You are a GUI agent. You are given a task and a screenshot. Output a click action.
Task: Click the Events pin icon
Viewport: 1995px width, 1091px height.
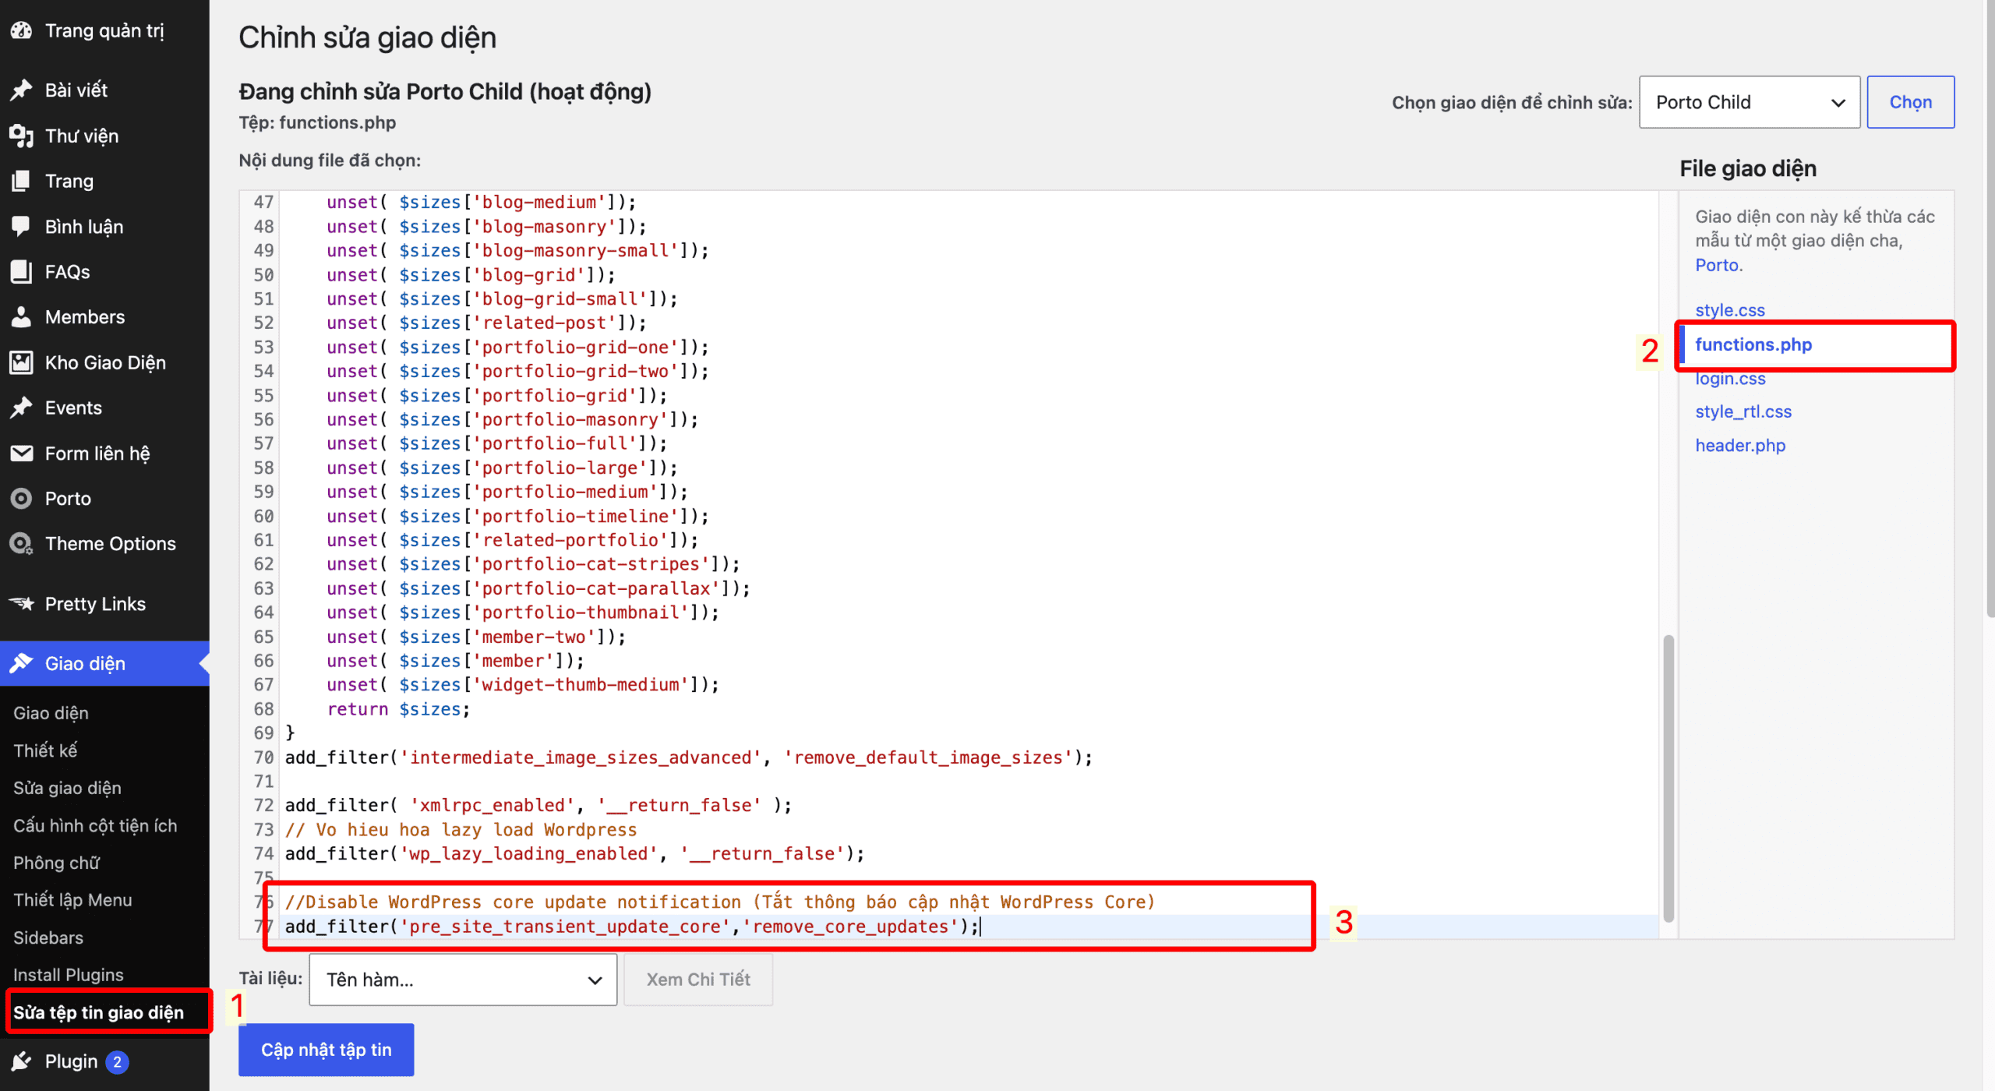[x=21, y=408]
